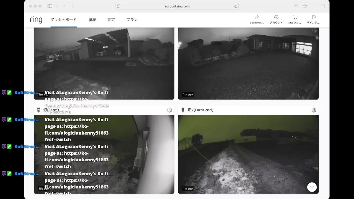Open the ダッシュボード tab

coord(64,20)
